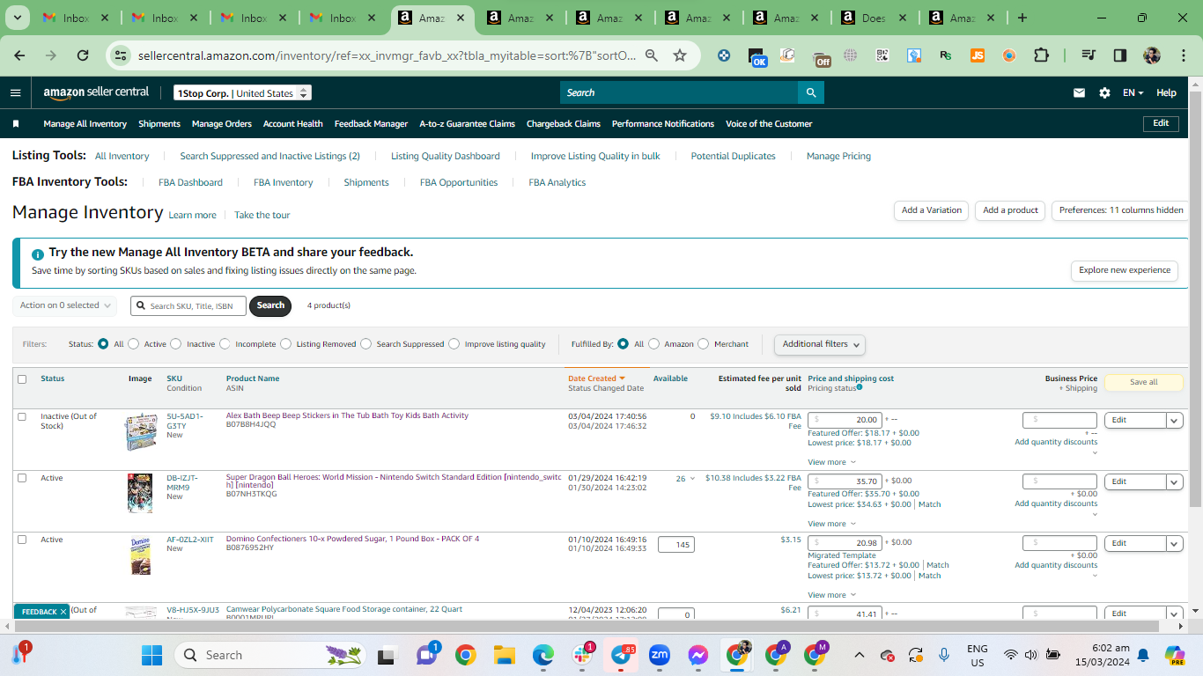Sort by the Date Created column
This screenshot has height=676, width=1203.
[x=596, y=378]
